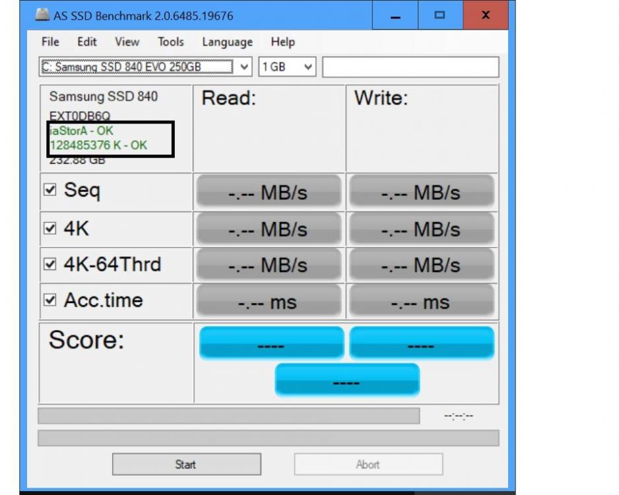
Task: Uncheck the 4K test checkbox
Action: [x=49, y=228]
